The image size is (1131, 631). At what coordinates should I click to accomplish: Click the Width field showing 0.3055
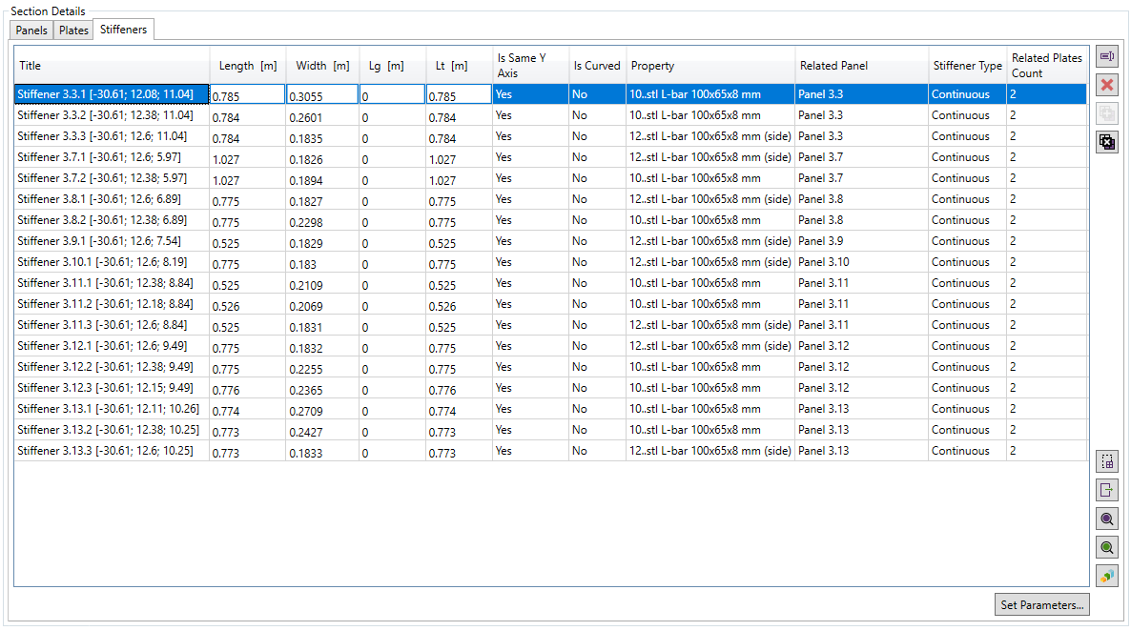click(322, 95)
